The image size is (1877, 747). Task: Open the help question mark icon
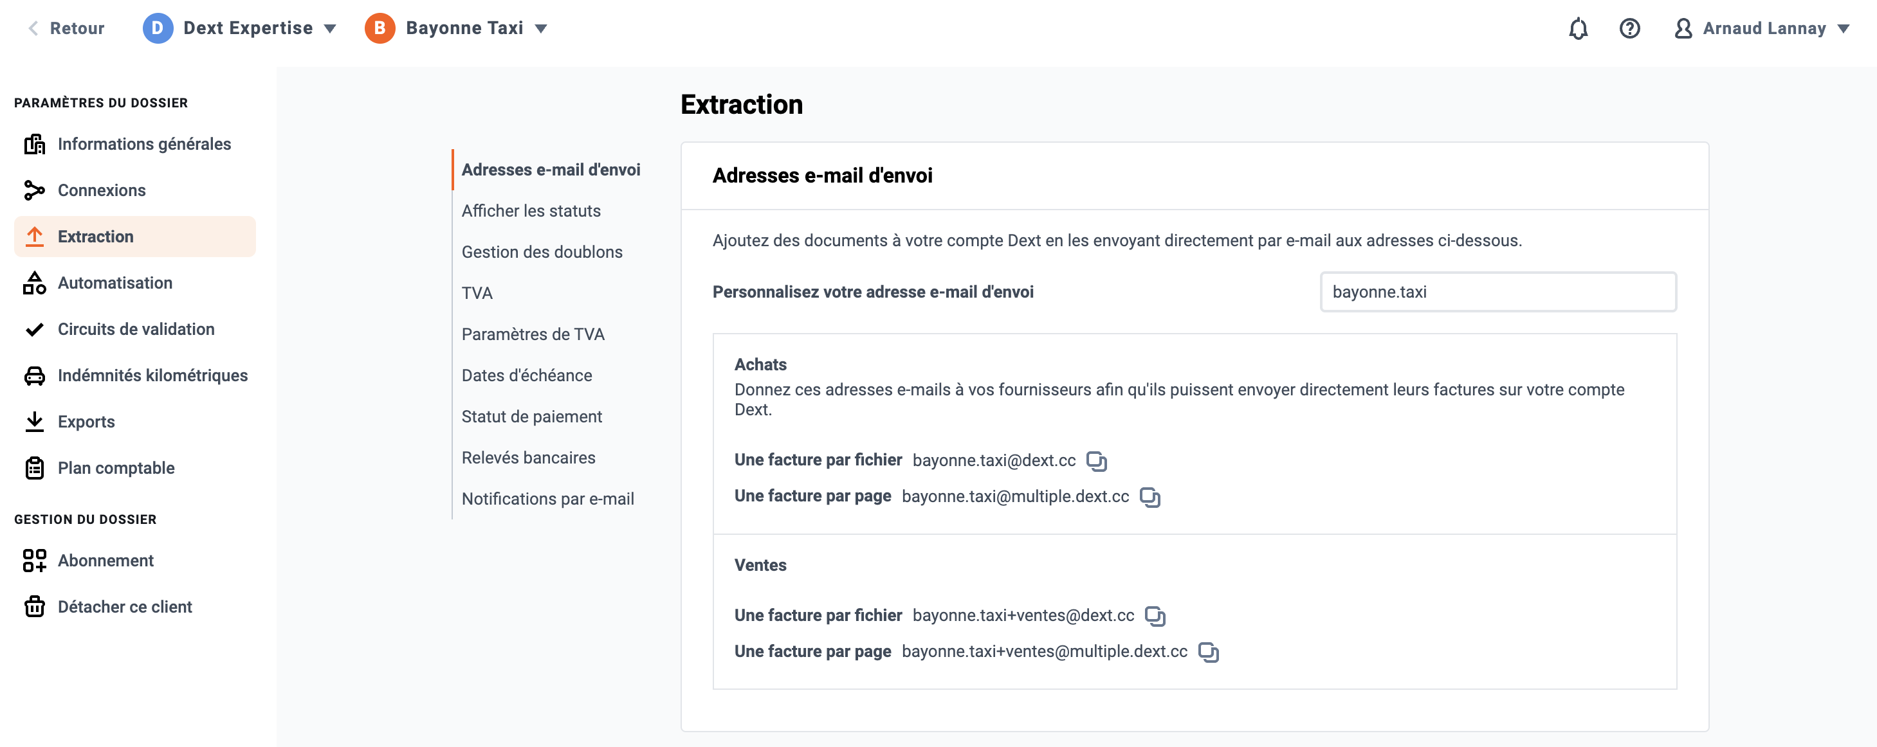1629,28
